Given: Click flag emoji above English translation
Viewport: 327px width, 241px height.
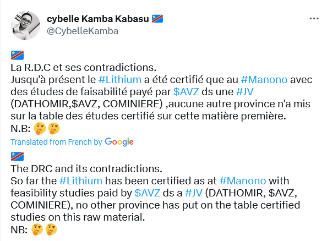Looking at the screenshot, I should (x=17, y=157).
